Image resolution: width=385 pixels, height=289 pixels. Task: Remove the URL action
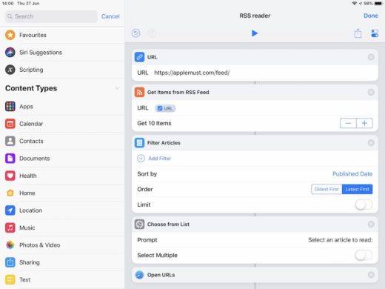(x=371, y=57)
